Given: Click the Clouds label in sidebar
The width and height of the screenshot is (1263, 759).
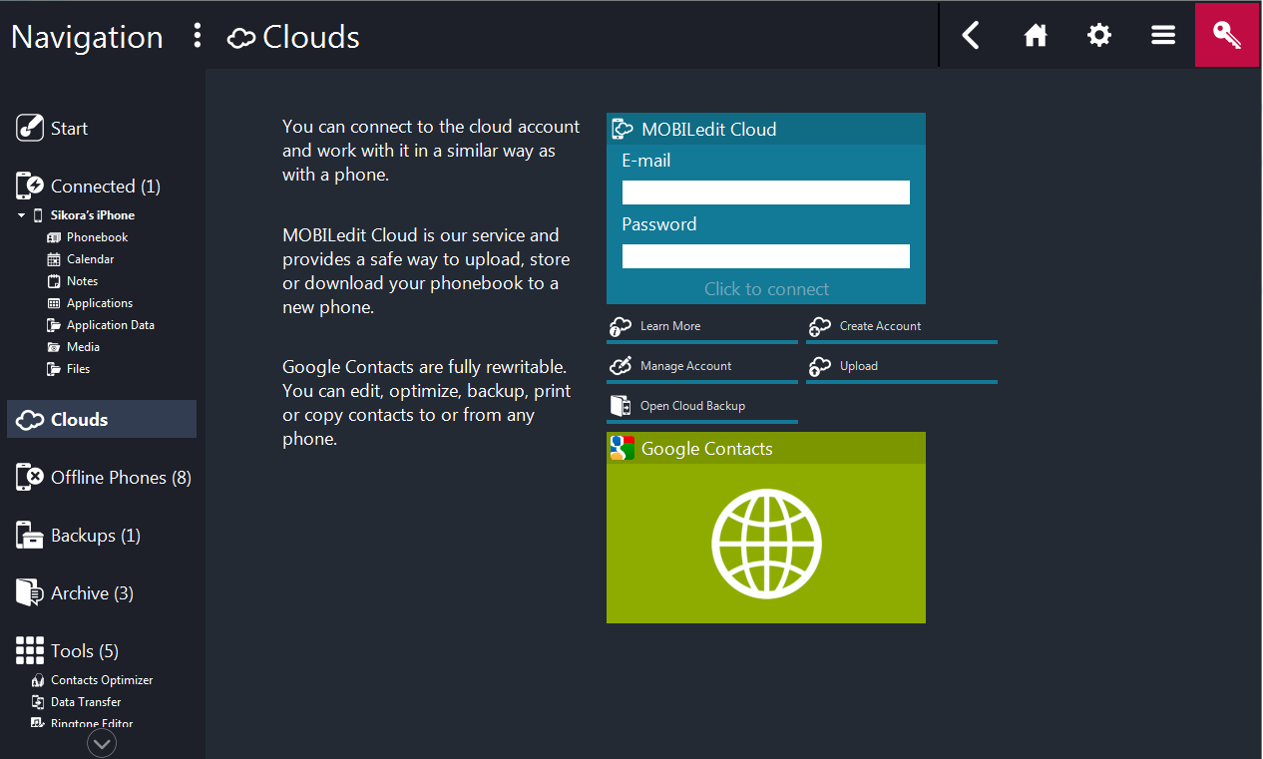Looking at the screenshot, I should (x=80, y=420).
